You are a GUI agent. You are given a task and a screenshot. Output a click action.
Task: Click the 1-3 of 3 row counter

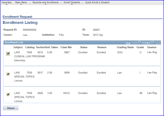(146, 43)
